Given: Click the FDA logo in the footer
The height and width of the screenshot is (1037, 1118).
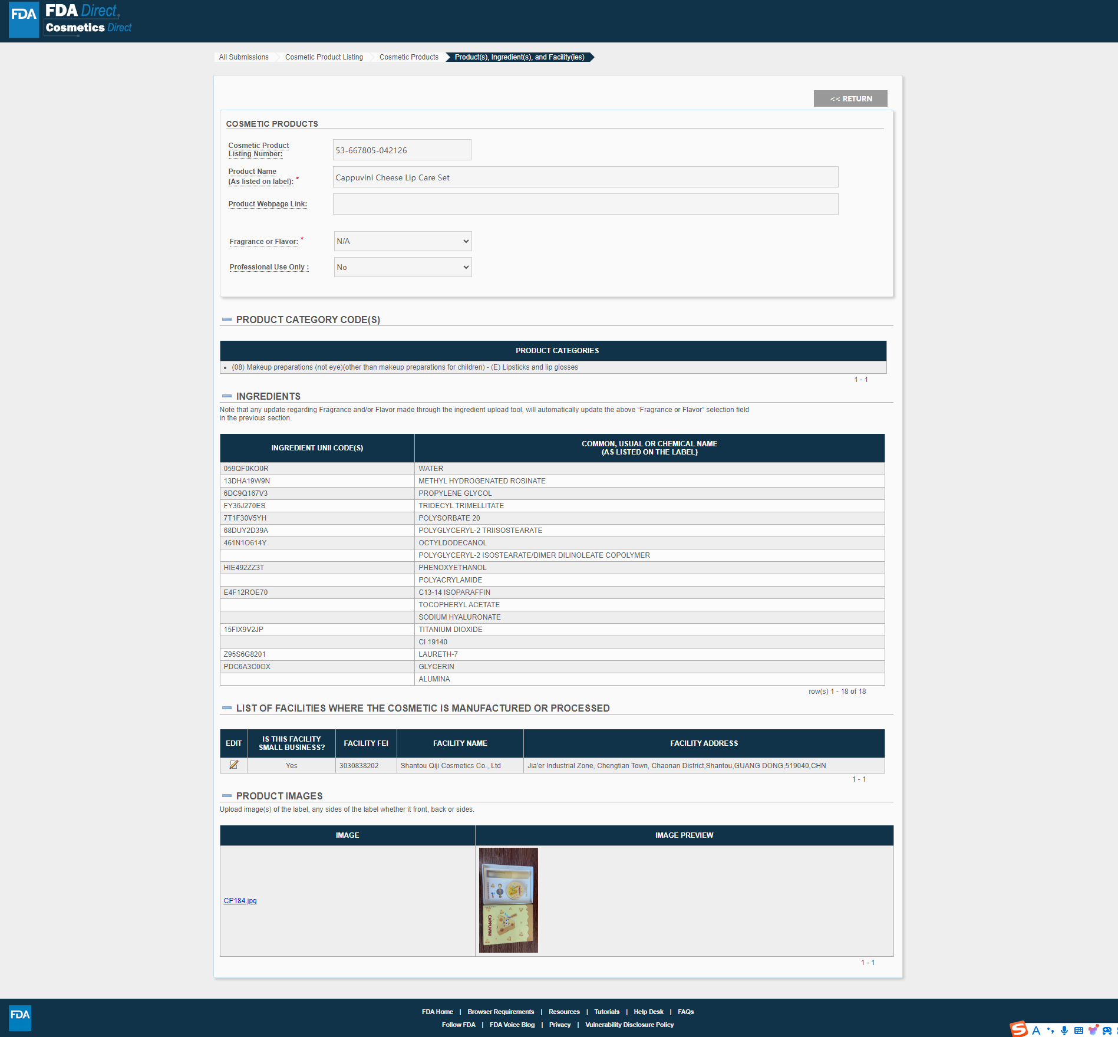Looking at the screenshot, I should 20,1017.
